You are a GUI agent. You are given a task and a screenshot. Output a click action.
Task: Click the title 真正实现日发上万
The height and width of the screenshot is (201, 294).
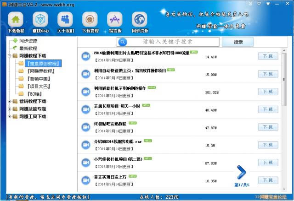(110, 177)
